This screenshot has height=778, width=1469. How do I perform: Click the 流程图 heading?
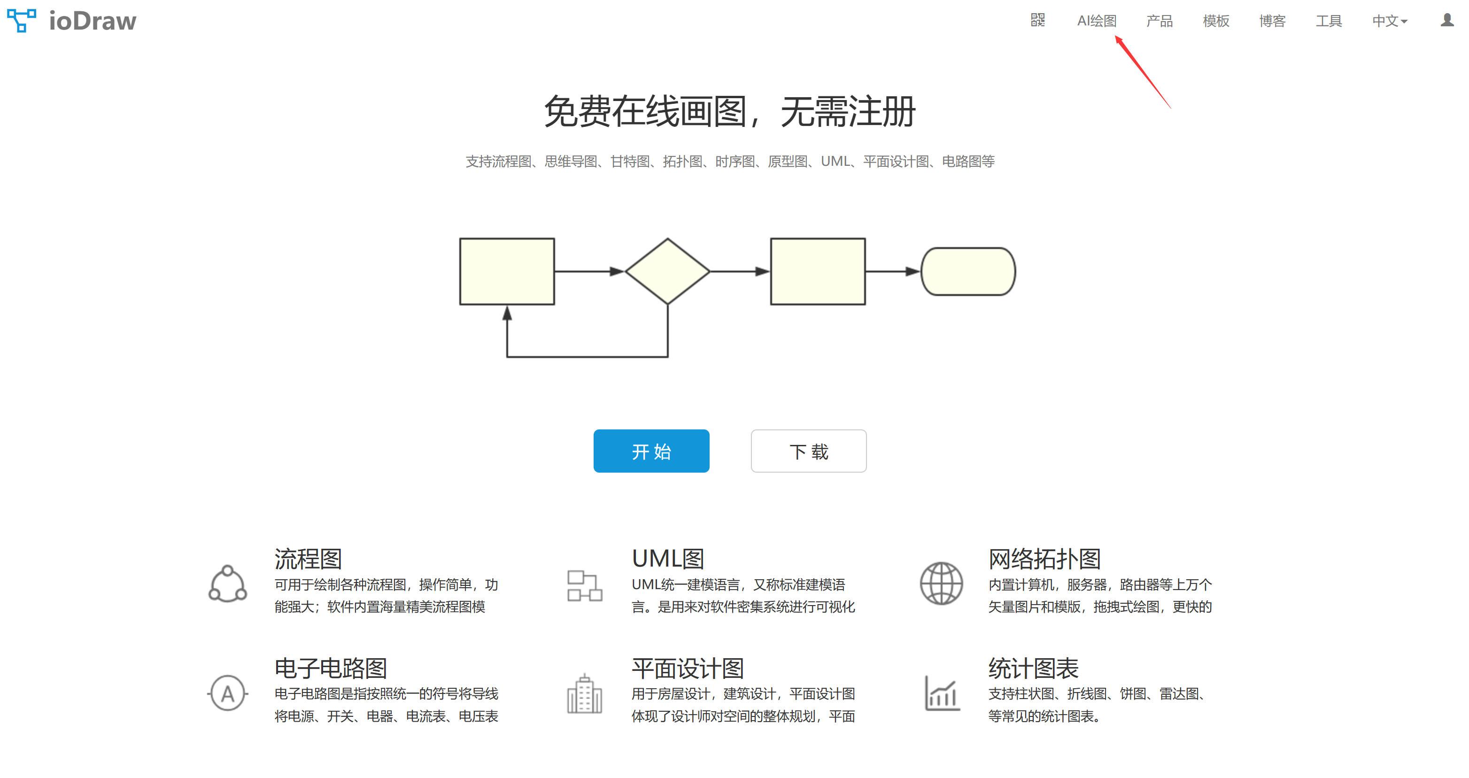click(308, 559)
